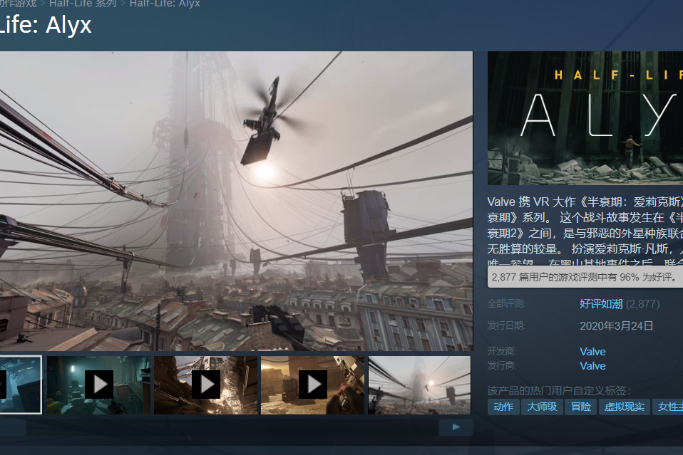
Task: Open the Valve link beside 开发商
Action: [x=593, y=352]
